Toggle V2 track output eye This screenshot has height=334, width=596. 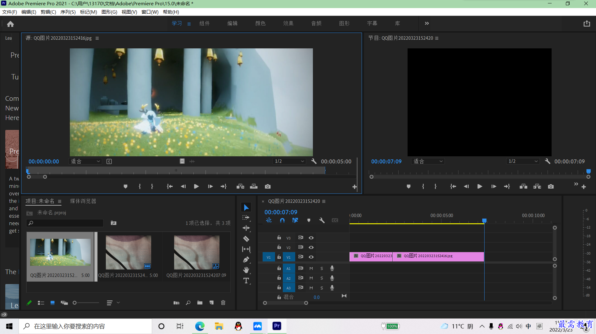pos(311,247)
